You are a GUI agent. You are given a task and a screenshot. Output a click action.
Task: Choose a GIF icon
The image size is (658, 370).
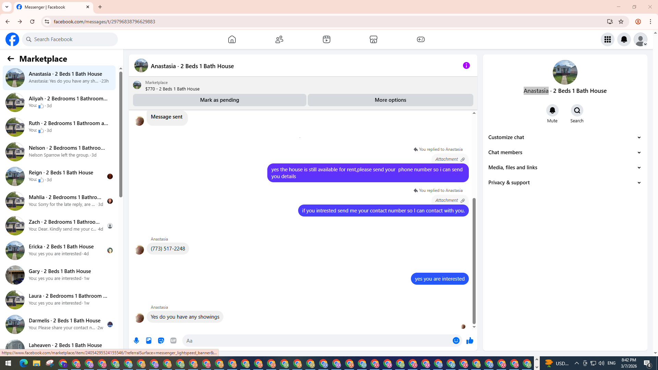point(173,341)
